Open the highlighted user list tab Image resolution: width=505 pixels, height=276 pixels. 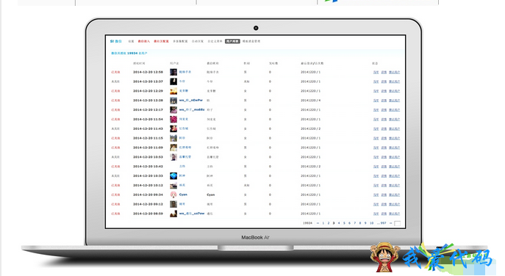click(232, 41)
